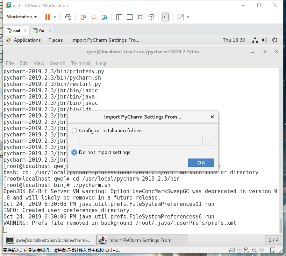Click the terminal cursor prompt line
This screenshot has height=256, width=286.
tap(5, 229)
